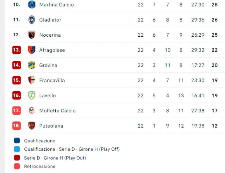Screen dimensions: 225x173
Task: Open the Francavilla team crest
Action: [31, 80]
